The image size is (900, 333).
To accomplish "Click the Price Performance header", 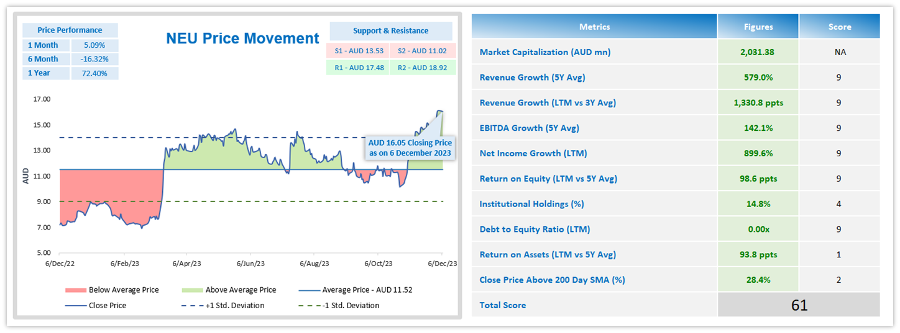I will click(x=70, y=30).
